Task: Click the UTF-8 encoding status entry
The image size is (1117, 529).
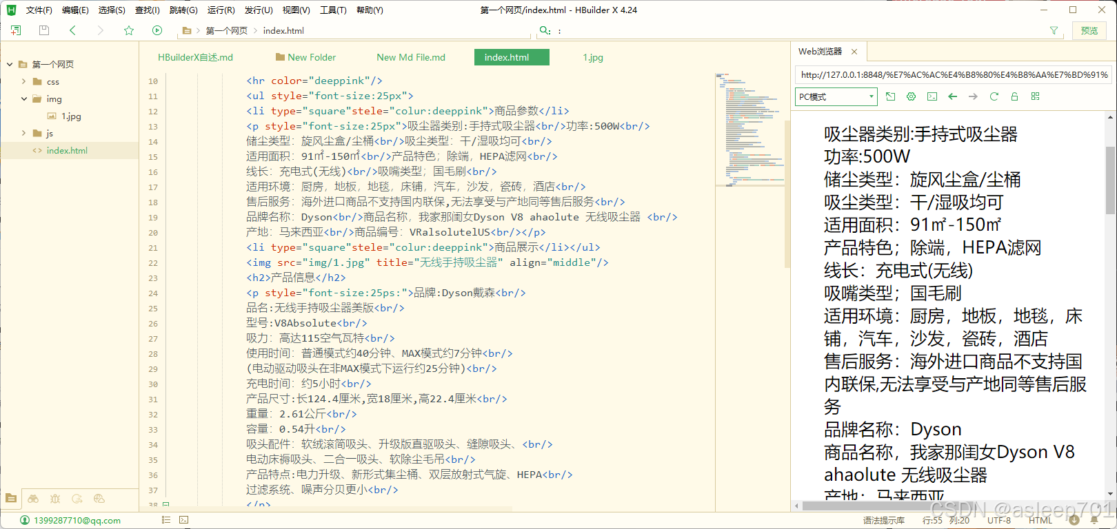Action: point(999,520)
